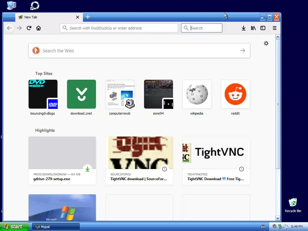Close the New Tab tab
Viewport: 308px width, 231px height.
(78, 17)
